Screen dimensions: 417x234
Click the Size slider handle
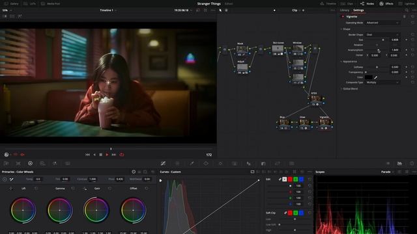(383, 40)
